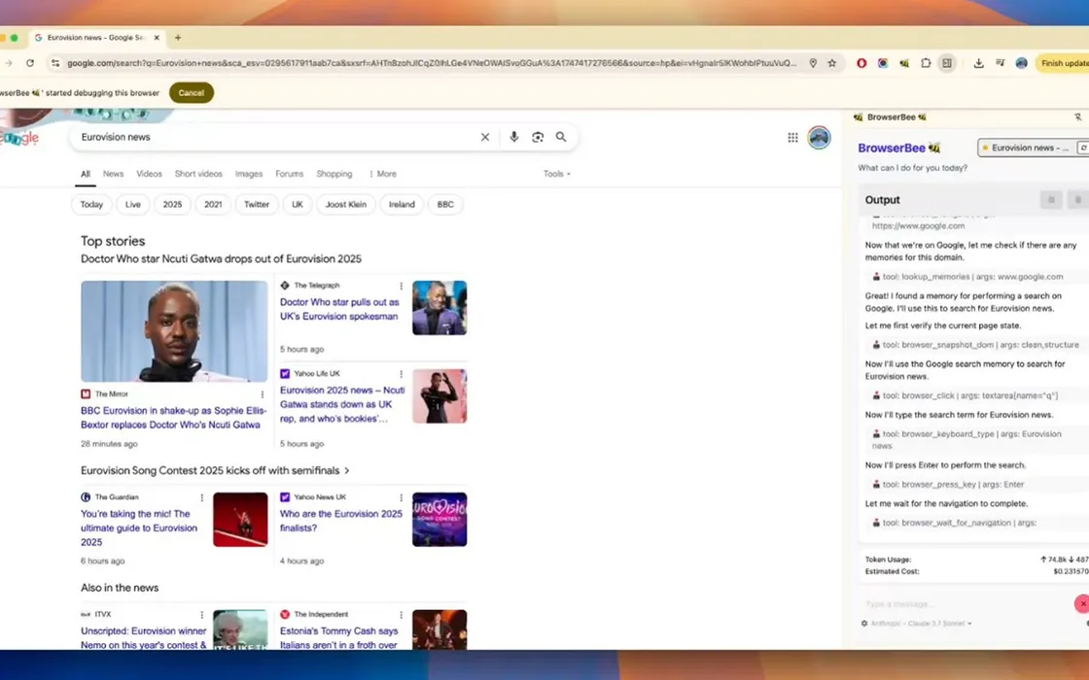Expand Eurovision Song Contest 2025 semifinals section
The width and height of the screenshot is (1089, 680).
point(215,470)
